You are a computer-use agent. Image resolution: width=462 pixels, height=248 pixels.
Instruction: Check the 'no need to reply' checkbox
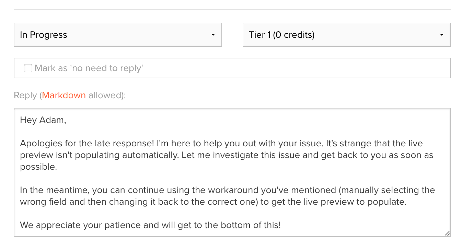(x=28, y=68)
